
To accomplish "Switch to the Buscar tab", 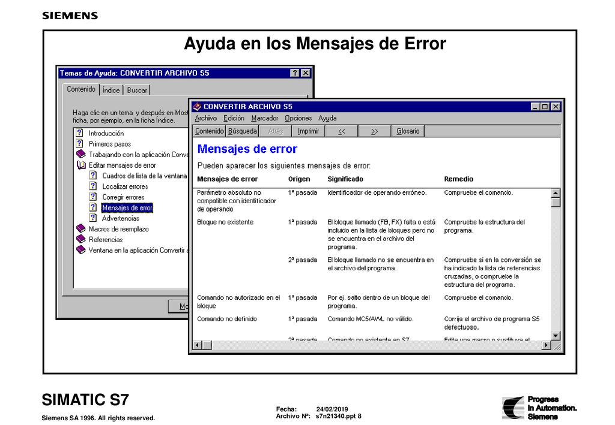I will (x=137, y=91).
